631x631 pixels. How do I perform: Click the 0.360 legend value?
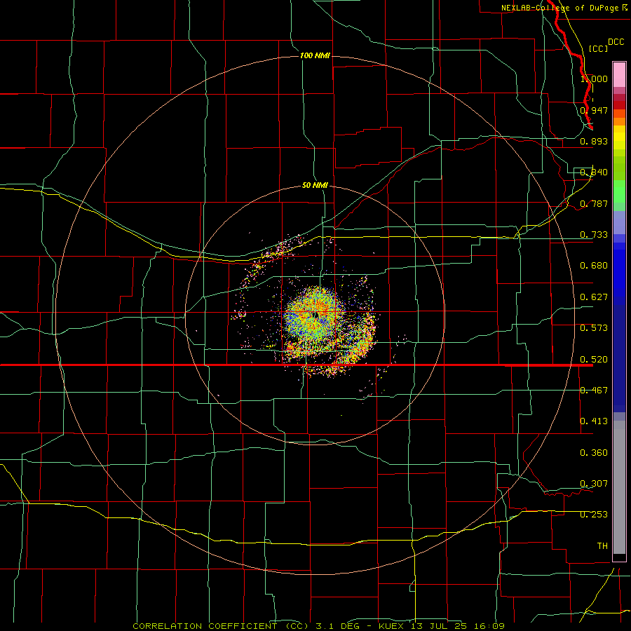(594, 453)
